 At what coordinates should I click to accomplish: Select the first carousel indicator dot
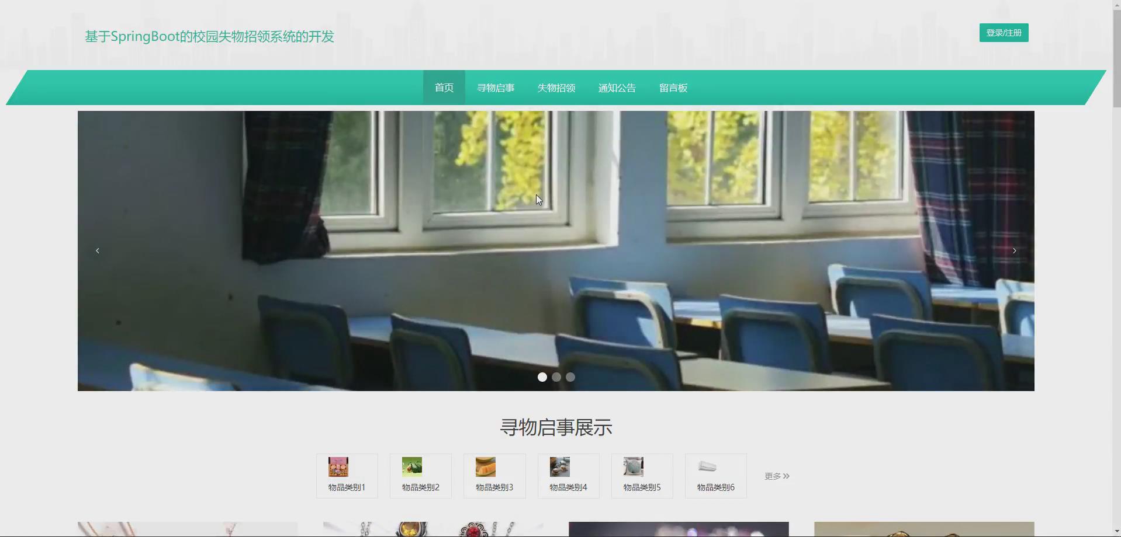click(x=542, y=376)
